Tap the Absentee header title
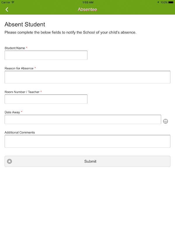 [x=87, y=10]
